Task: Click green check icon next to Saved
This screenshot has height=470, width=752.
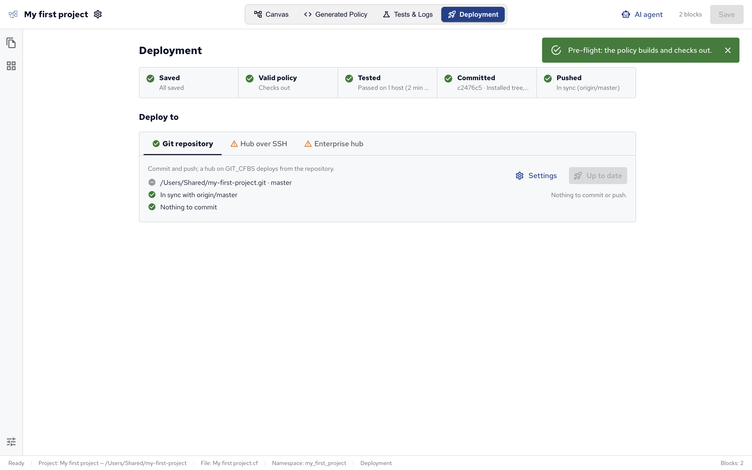Action: pyautogui.click(x=150, y=78)
